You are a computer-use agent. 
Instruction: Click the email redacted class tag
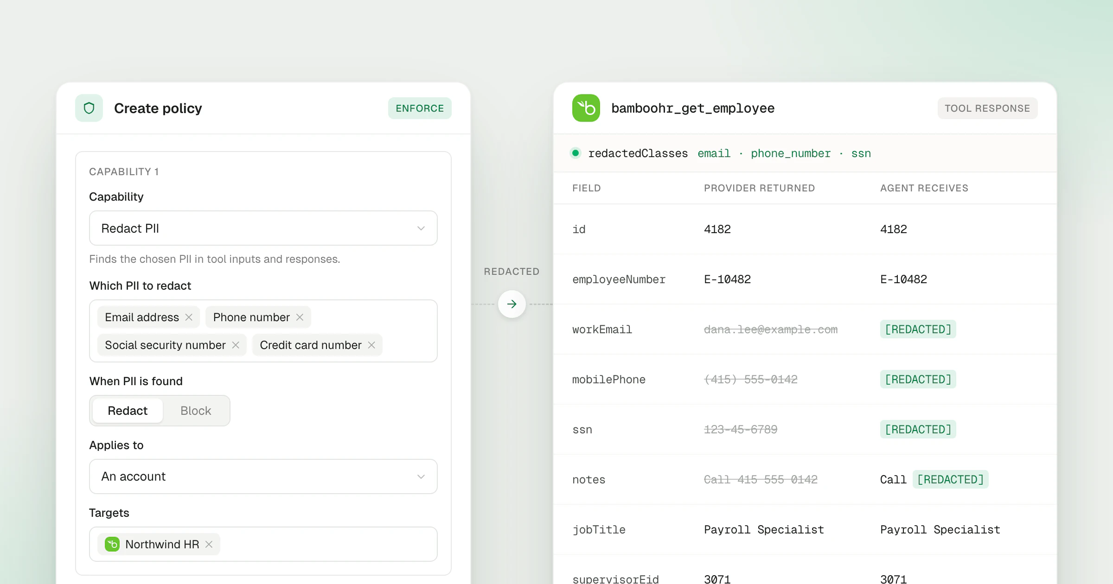click(714, 153)
